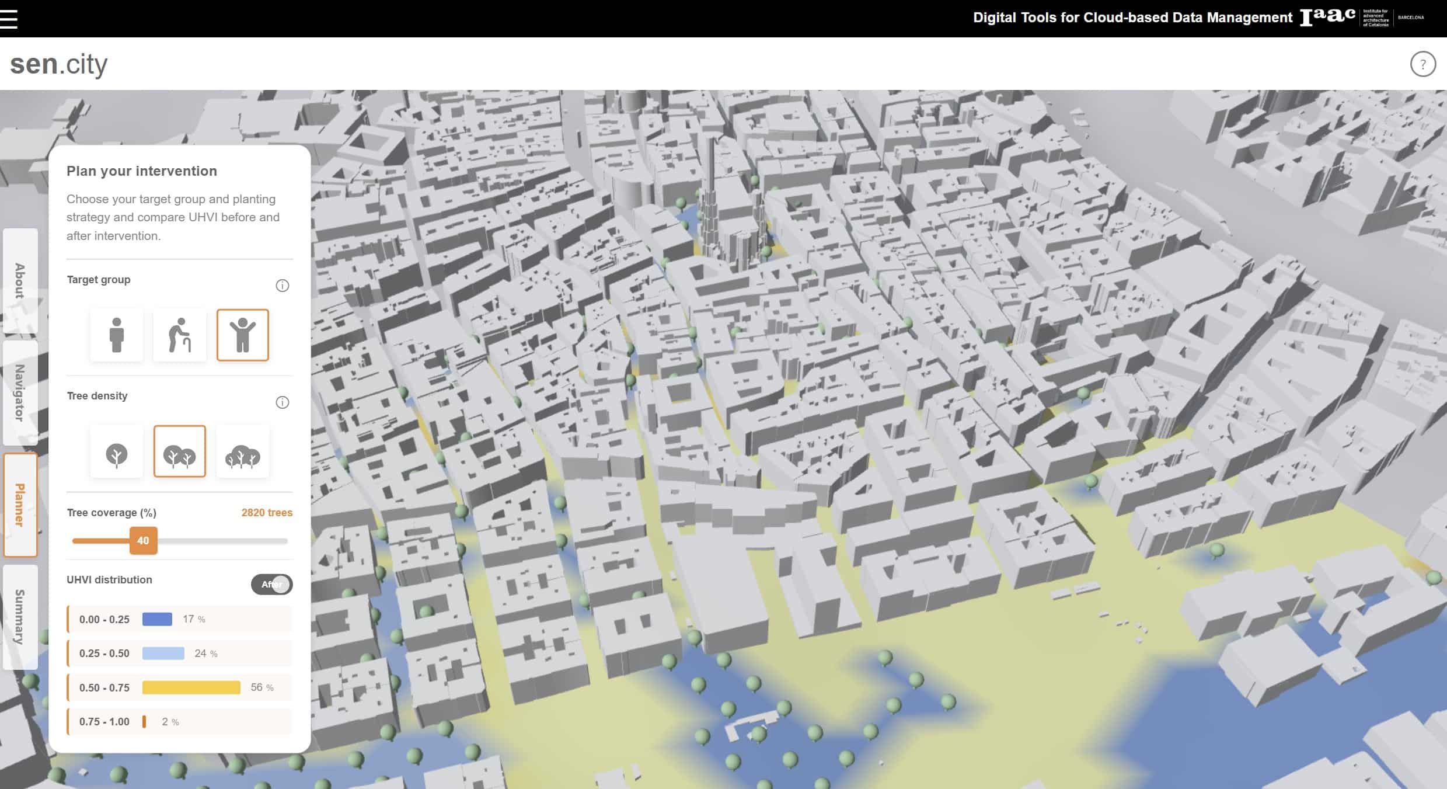1447x789 pixels.
Task: Open the hamburger menu icon
Action: tap(9, 19)
